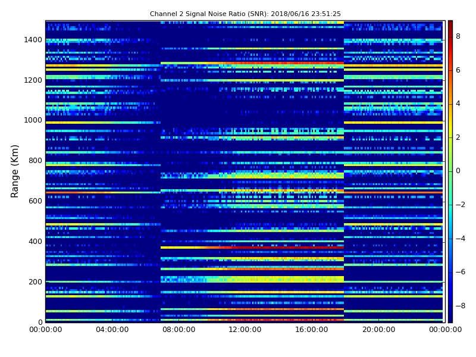476x357 pixels.
Task: Click colorbar tick label 4
Action: coord(458,104)
